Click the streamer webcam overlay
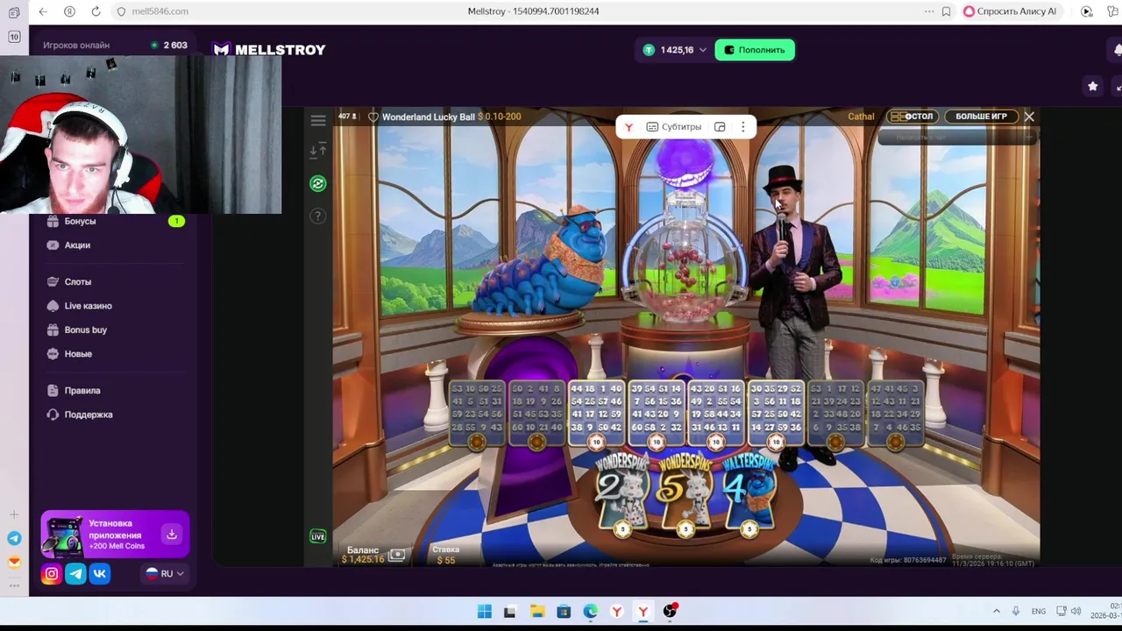Viewport: 1122px width, 631px height. click(140, 135)
